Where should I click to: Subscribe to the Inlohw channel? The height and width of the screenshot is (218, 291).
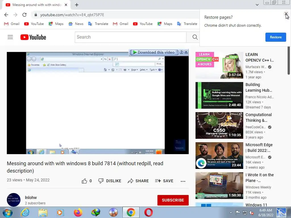pos(173,200)
